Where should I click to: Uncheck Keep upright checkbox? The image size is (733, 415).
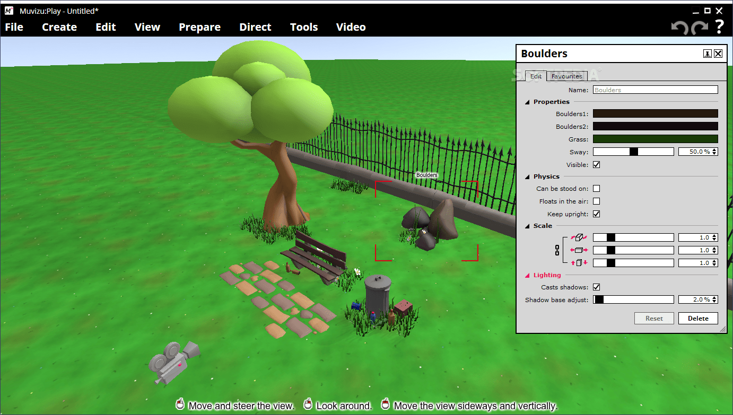596,214
